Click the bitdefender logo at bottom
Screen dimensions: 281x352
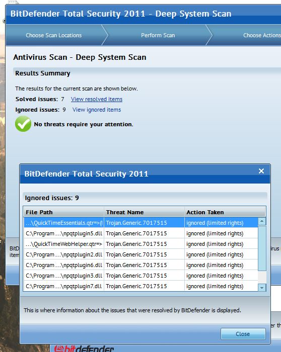(x=84, y=348)
